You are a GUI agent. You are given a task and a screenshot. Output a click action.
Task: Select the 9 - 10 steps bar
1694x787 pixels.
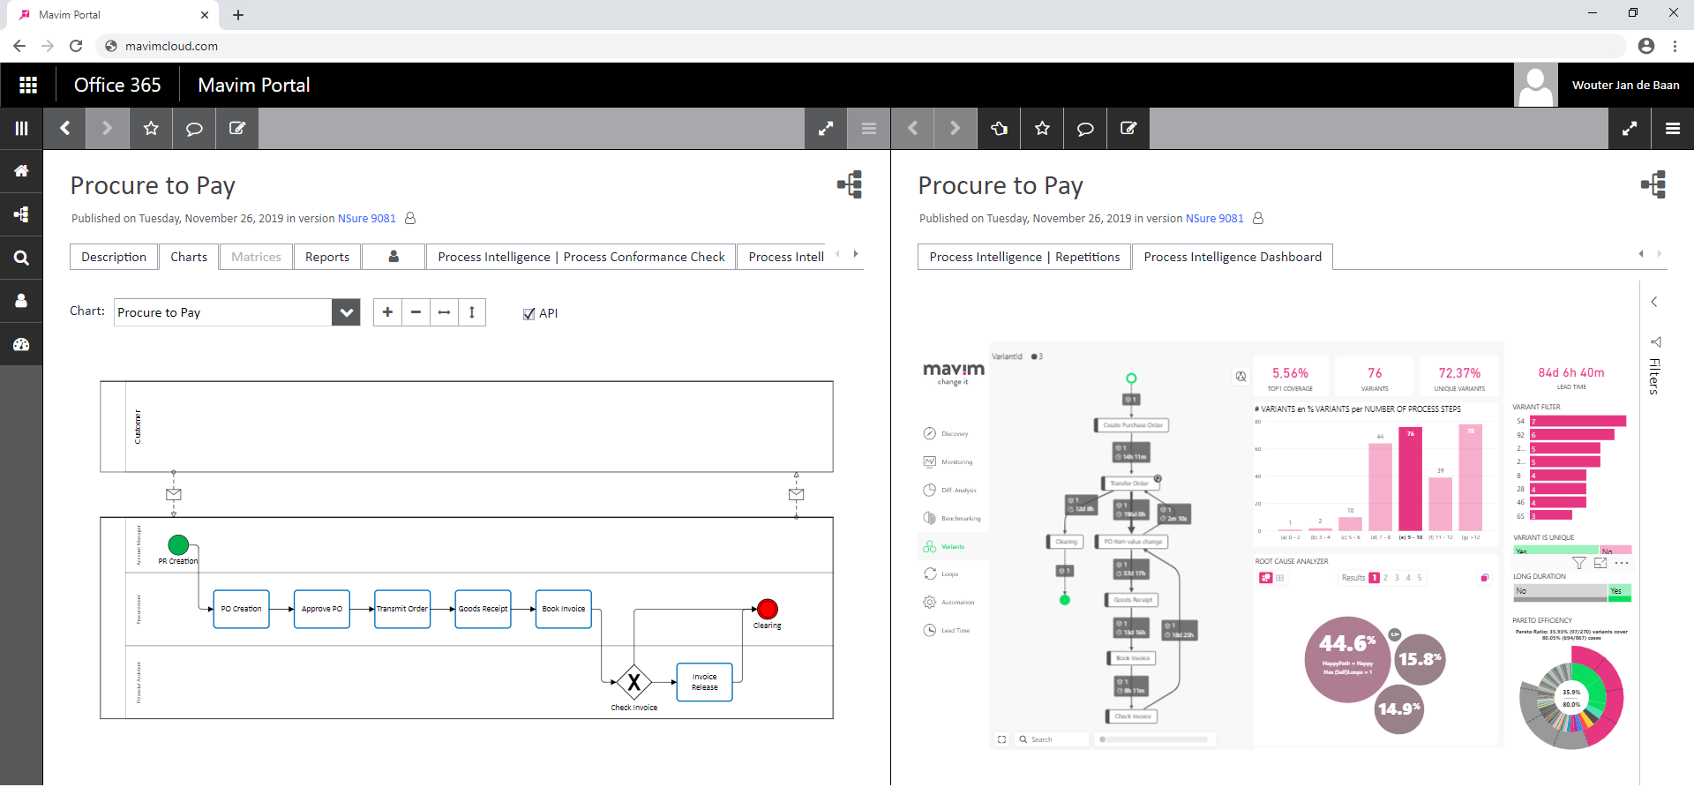(x=1411, y=478)
